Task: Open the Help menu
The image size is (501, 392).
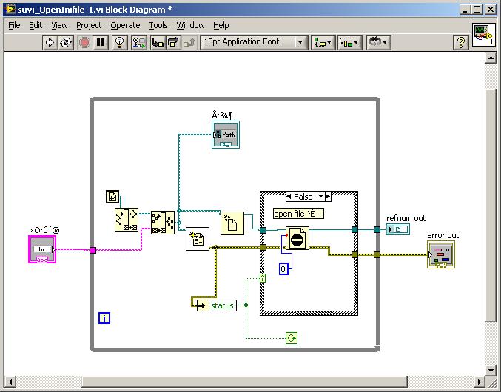Action: [x=221, y=25]
